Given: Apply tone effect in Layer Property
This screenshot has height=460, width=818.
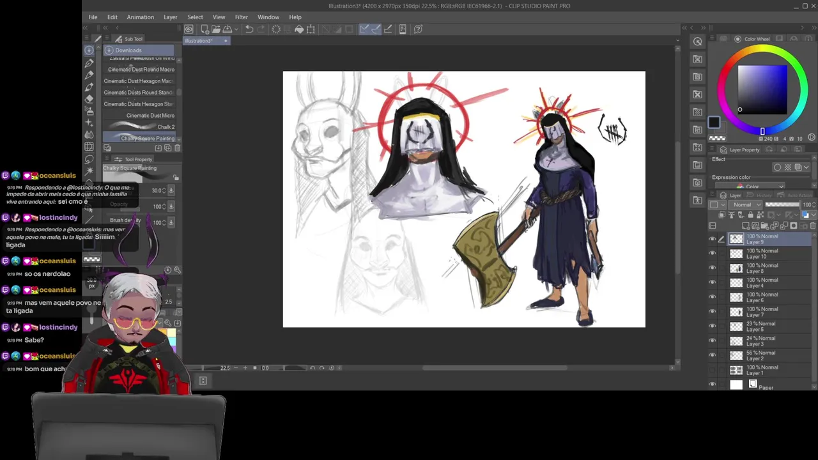Looking at the screenshot, I should 788,167.
